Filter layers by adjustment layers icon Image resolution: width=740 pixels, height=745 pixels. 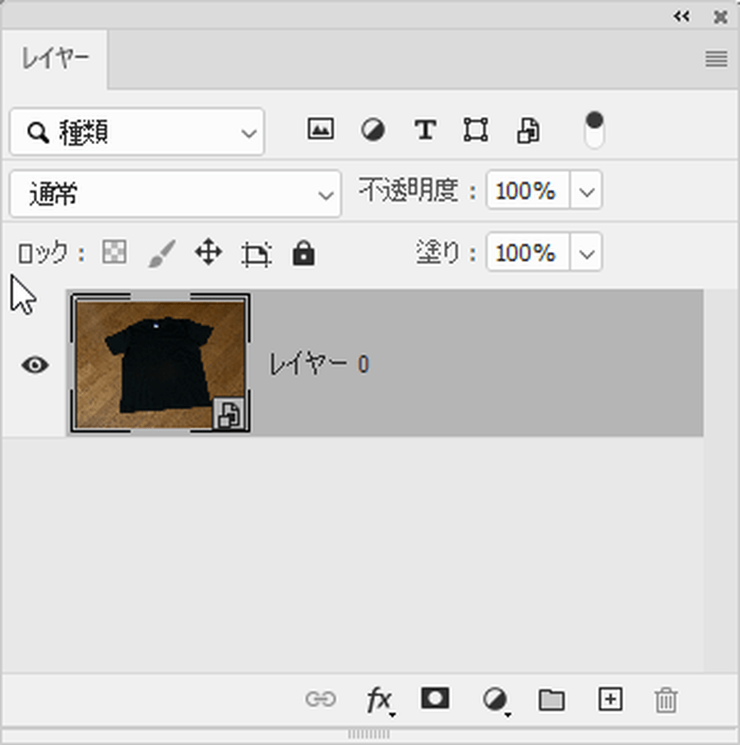coord(372,130)
